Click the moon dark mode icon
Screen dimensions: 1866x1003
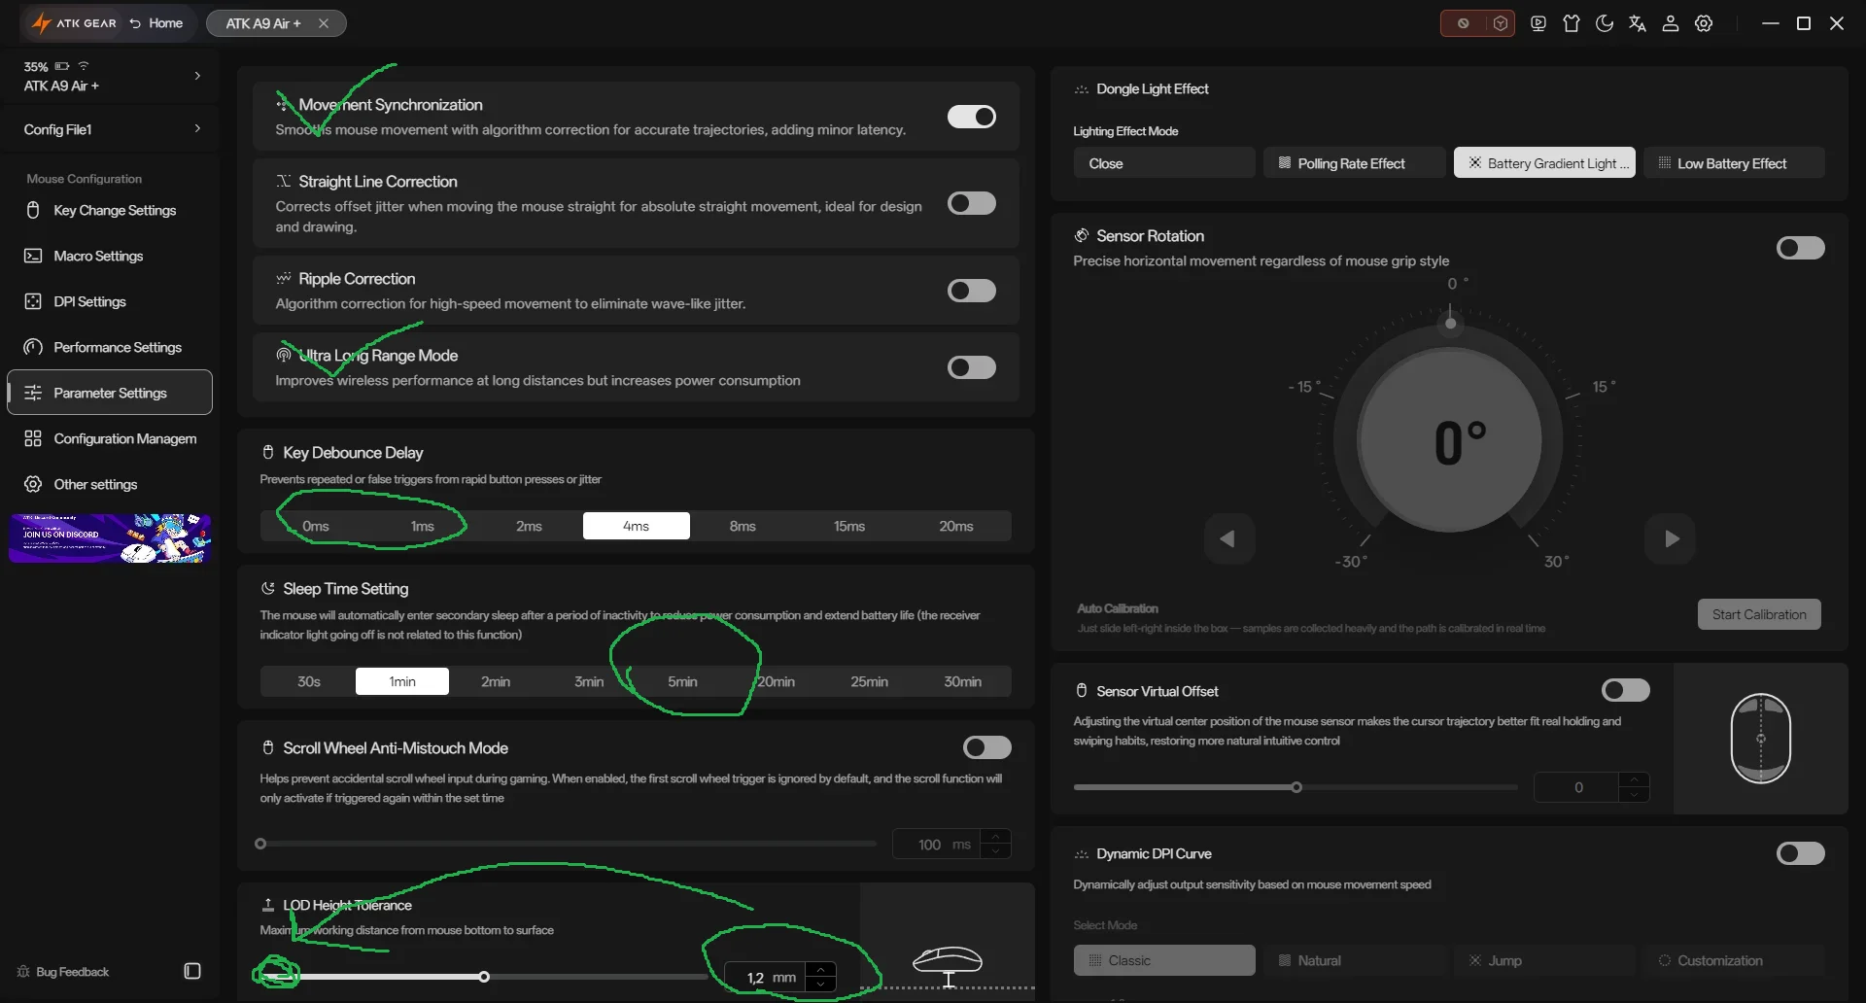coord(1605,23)
